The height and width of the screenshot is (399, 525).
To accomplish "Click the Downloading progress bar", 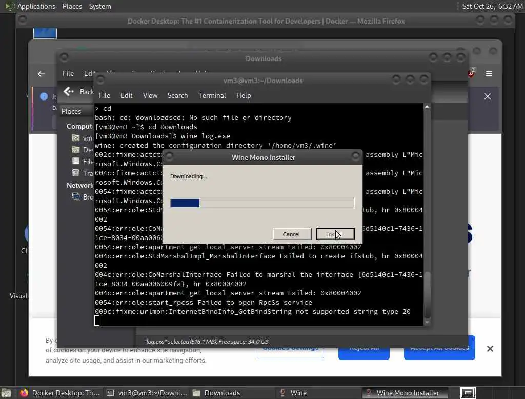I will (262, 203).
